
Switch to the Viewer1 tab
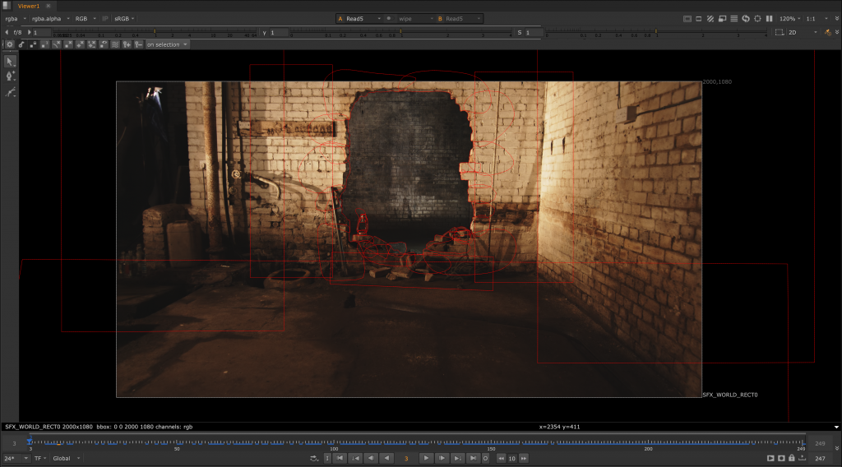[28, 6]
